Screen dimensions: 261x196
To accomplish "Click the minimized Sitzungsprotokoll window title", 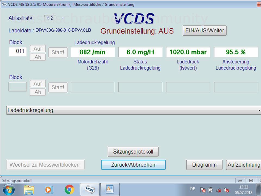I will click(17, 180).
